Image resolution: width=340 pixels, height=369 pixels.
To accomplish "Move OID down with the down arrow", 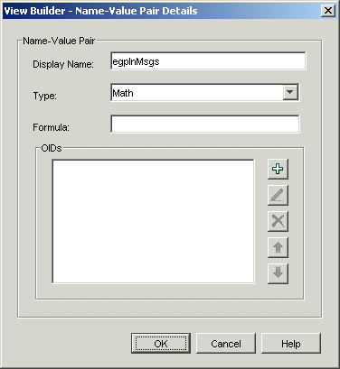I will click(x=278, y=273).
